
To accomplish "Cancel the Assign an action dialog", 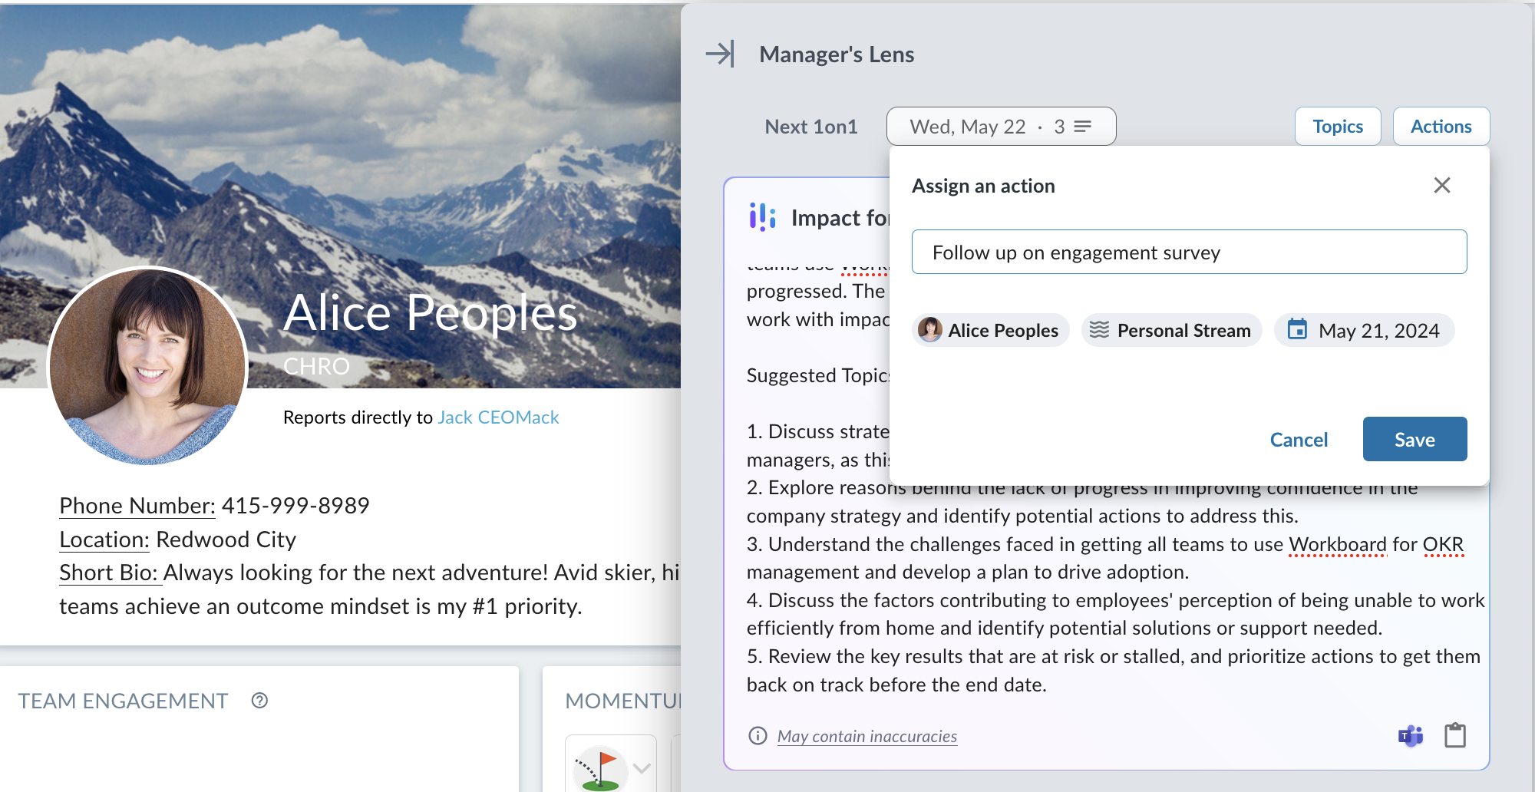I will click(1299, 439).
